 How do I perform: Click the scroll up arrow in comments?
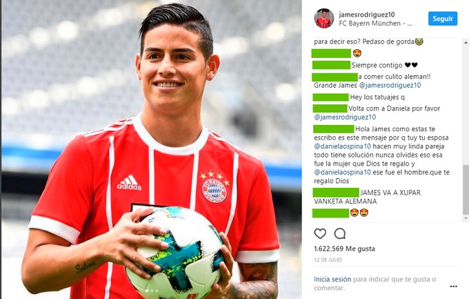pos(466,43)
